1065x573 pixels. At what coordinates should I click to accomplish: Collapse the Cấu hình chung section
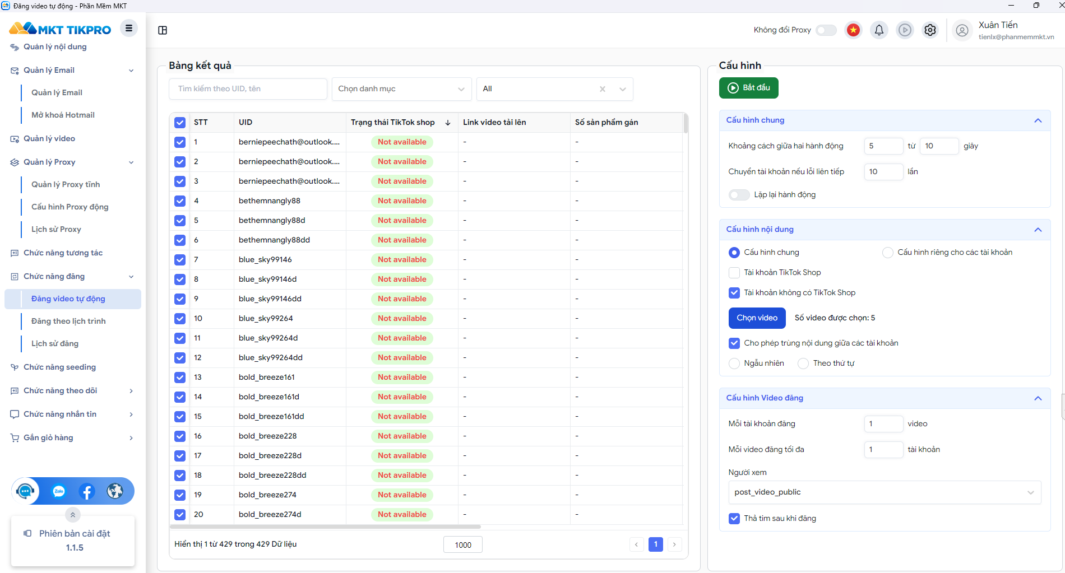pyautogui.click(x=1038, y=120)
